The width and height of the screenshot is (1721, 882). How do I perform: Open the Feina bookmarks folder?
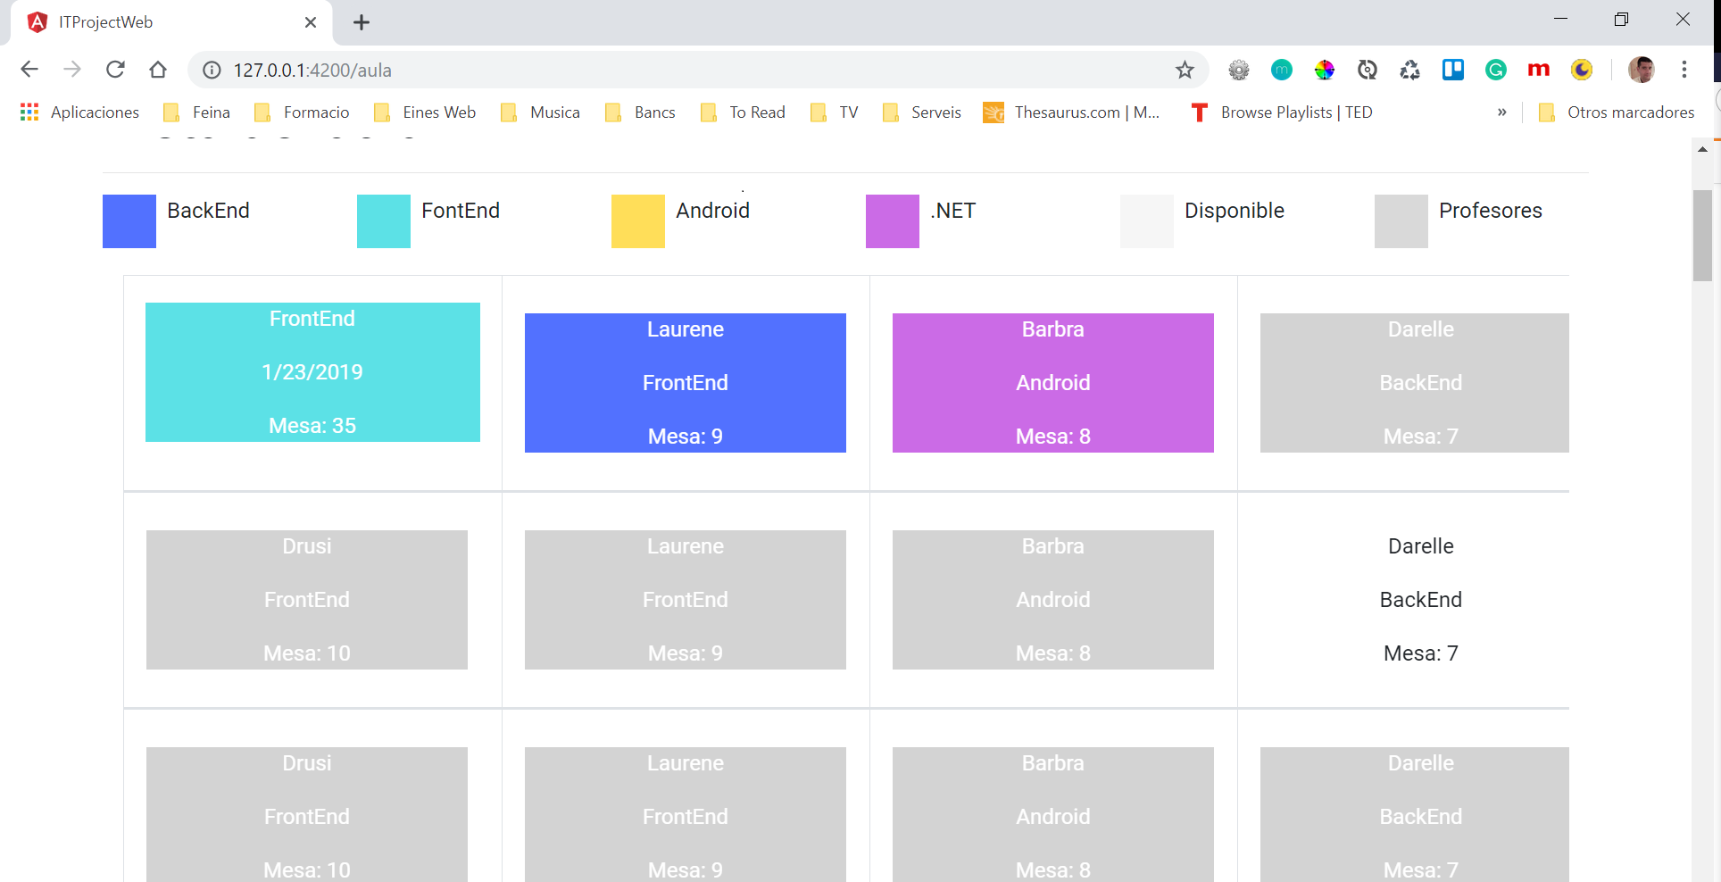coord(197,112)
